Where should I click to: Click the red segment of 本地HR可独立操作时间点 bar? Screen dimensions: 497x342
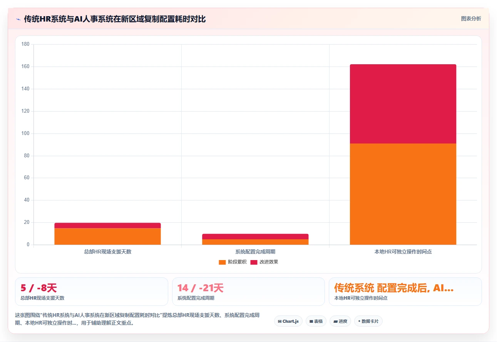point(403,104)
